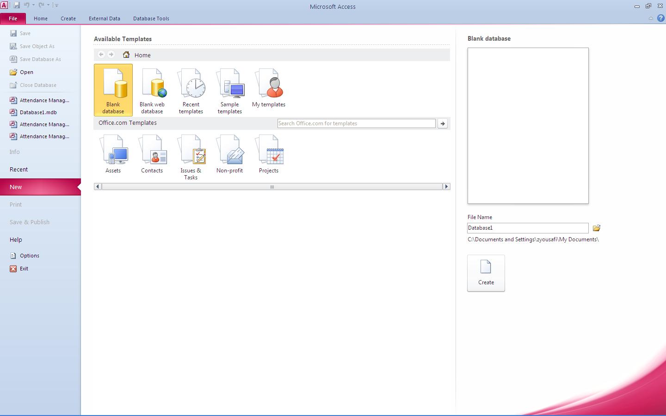Switch to the Home ribbon tab
Image resolution: width=666 pixels, height=416 pixels.
41,18
